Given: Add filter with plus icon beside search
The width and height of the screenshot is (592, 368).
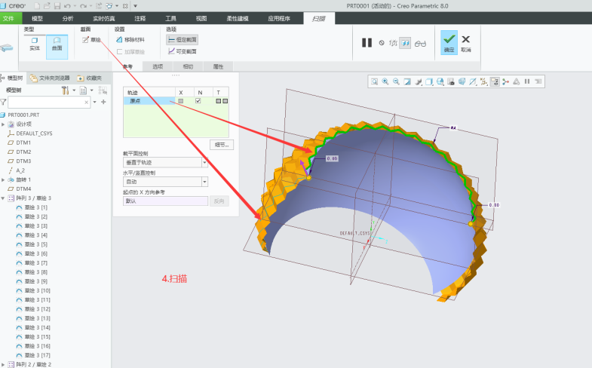Looking at the screenshot, I should click(x=103, y=102).
